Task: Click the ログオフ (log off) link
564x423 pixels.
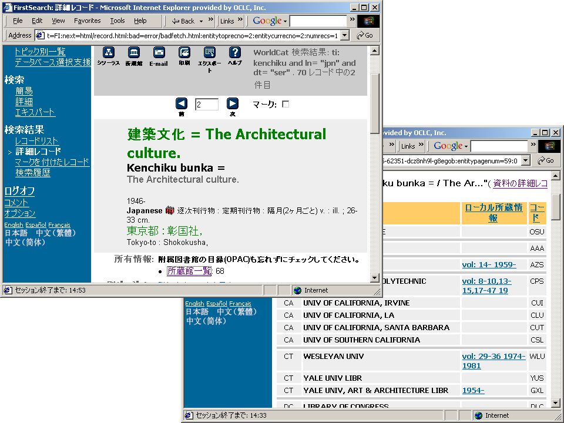Action: point(19,190)
